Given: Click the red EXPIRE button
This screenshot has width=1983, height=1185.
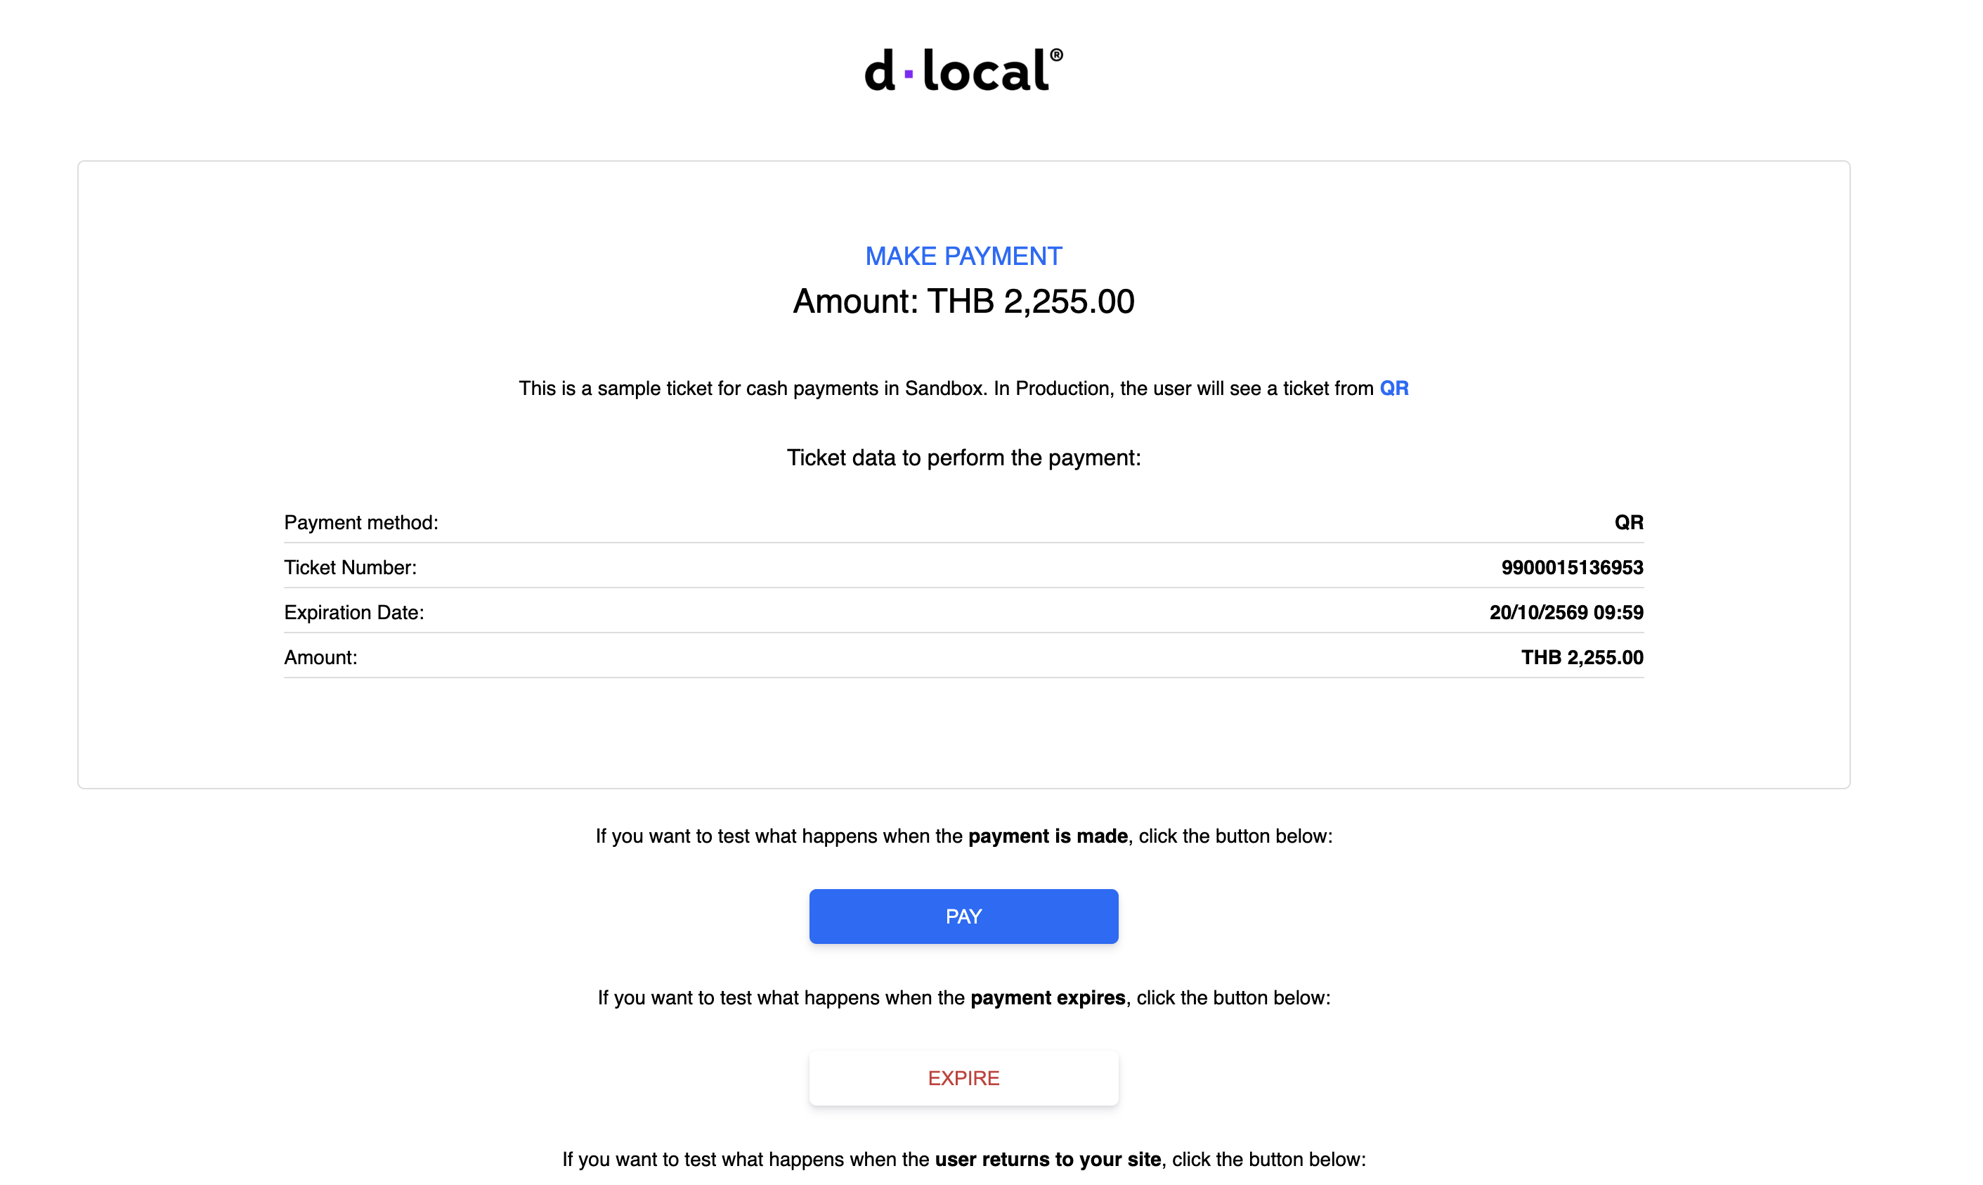Looking at the screenshot, I should tap(963, 1078).
